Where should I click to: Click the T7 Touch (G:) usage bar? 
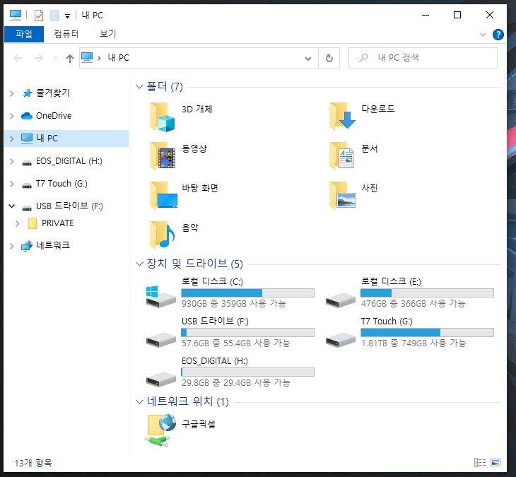(x=427, y=333)
